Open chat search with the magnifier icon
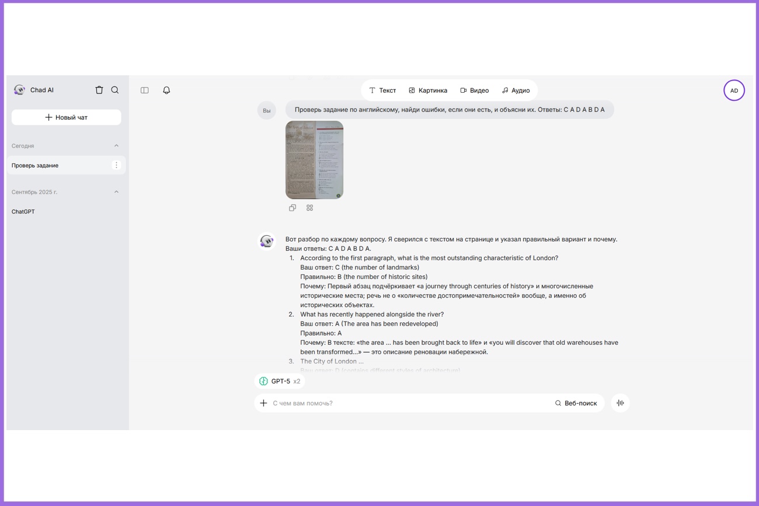 point(115,90)
